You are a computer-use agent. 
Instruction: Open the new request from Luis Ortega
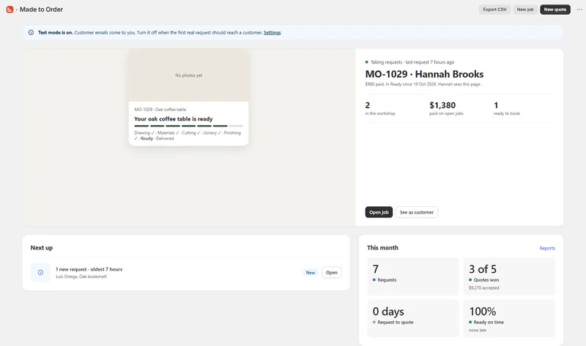pyautogui.click(x=332, y=272)
